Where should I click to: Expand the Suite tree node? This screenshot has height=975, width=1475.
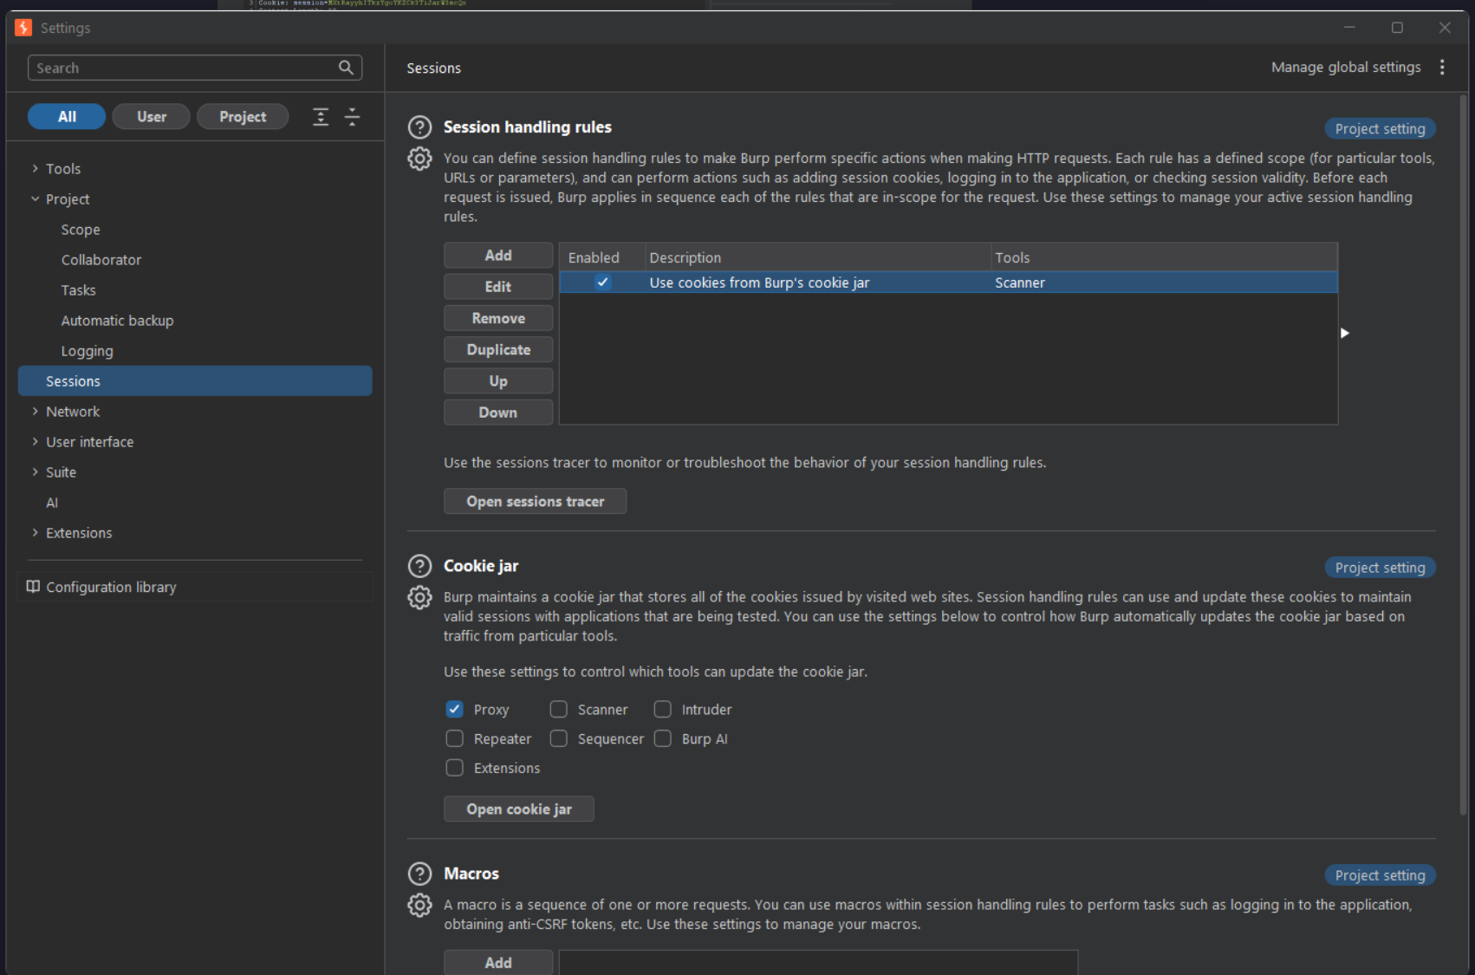[x=36, y=472]
